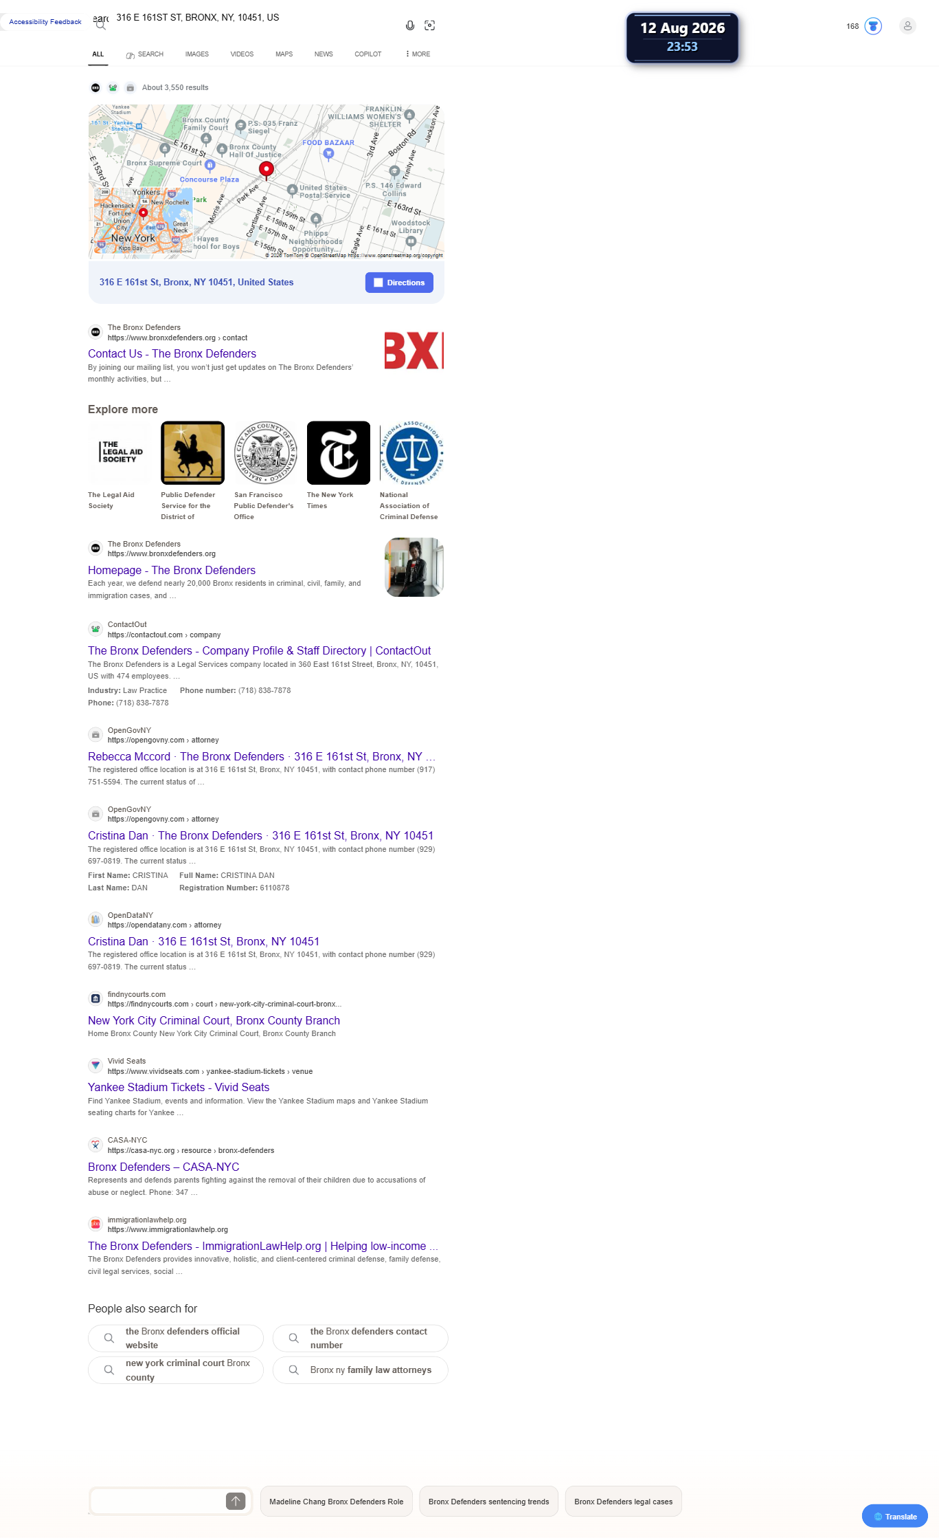Click the National Association of Criminal Defense thumbnail

(x=412, y=452)
